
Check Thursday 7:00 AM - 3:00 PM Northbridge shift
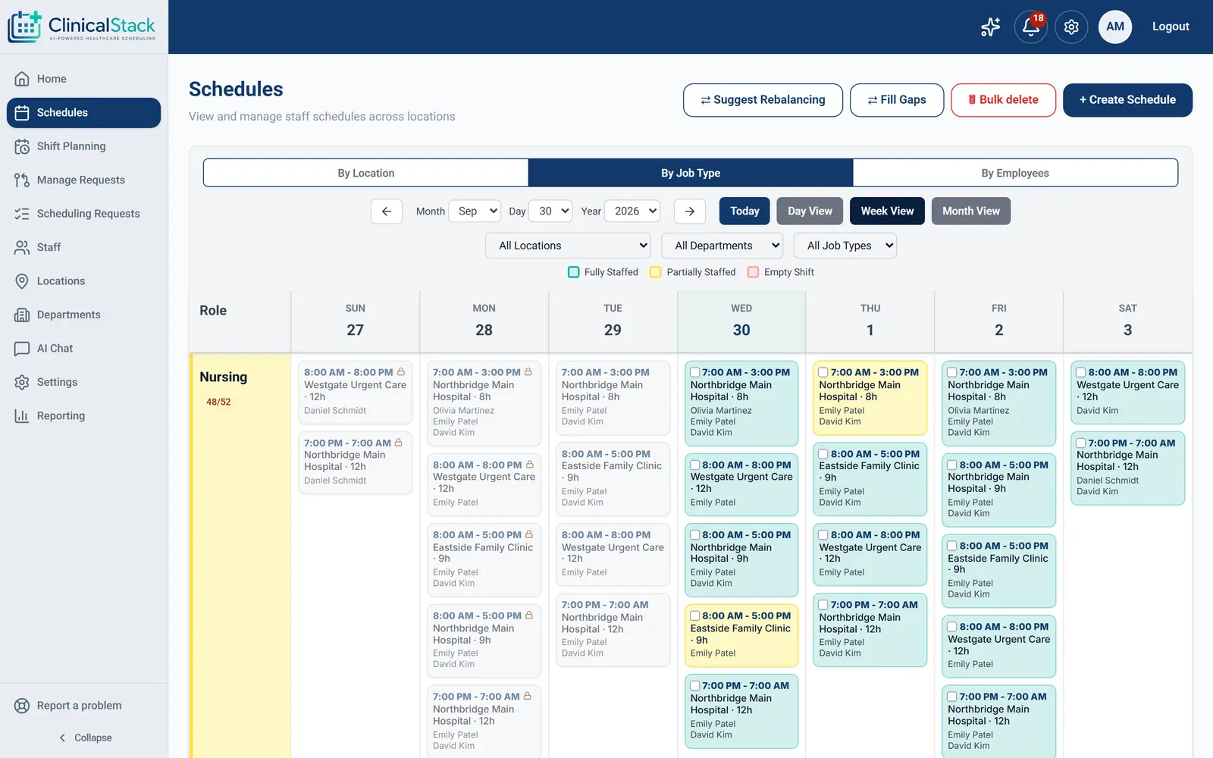coord(823,372)
